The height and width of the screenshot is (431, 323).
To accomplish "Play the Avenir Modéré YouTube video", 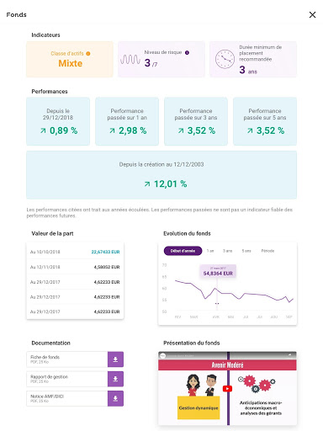I will (x=227, y=389).
